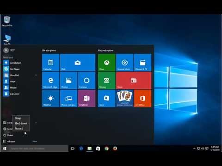Image resolution: width=222 pixels, height=166 pixels.
Task: Select the Recycle Bin desktop icon
Action: coord(7,21)
